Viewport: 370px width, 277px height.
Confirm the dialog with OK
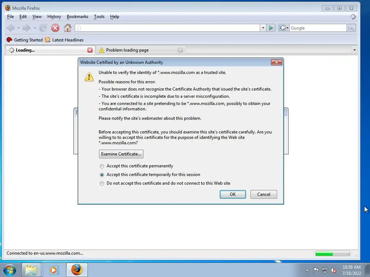point(233,194)
